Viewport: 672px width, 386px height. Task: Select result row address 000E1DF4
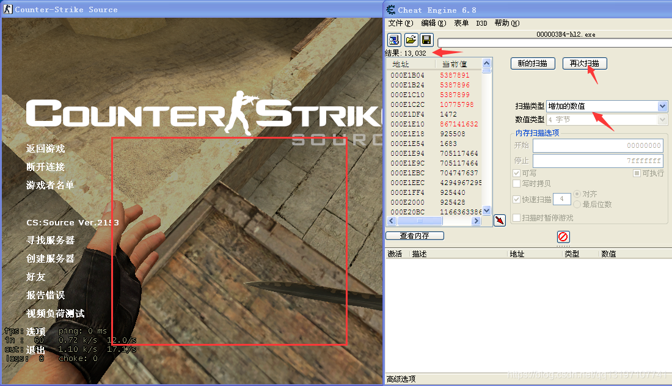point(434,114)
